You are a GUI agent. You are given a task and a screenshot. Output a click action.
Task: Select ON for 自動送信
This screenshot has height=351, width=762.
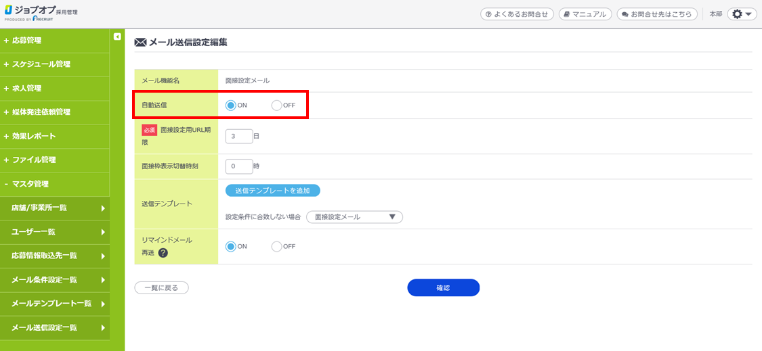coord(230,105)
